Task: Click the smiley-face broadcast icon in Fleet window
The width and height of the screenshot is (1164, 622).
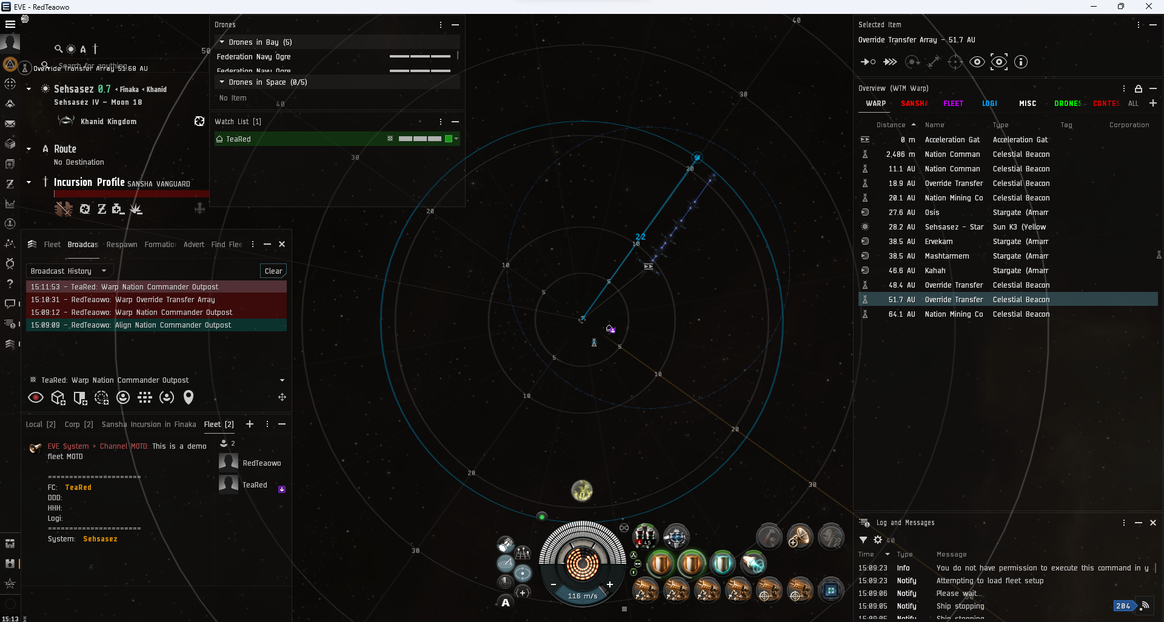Action: 123,397
